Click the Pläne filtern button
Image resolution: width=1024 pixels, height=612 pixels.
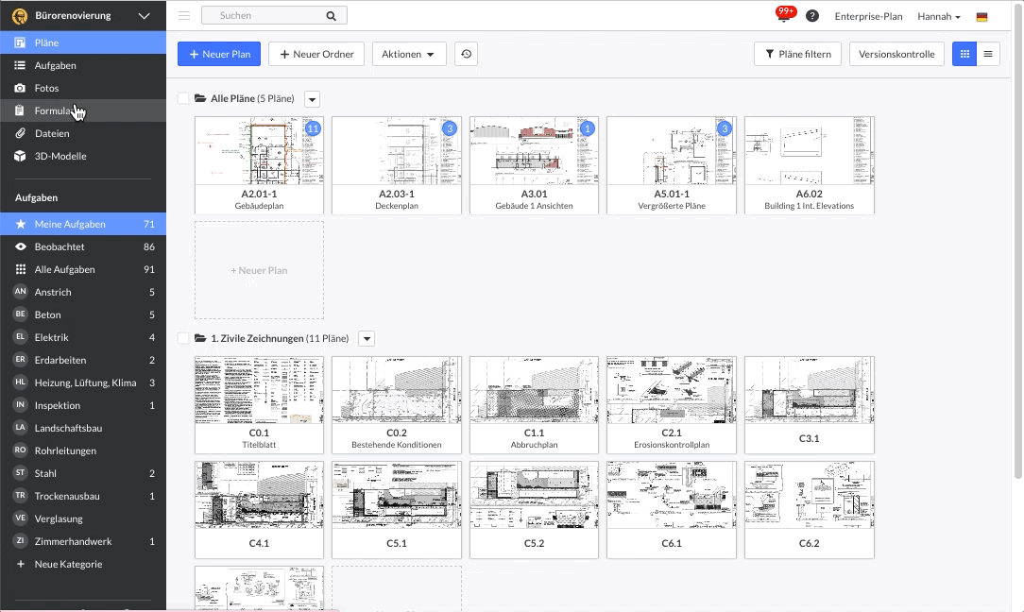(797, 54)
